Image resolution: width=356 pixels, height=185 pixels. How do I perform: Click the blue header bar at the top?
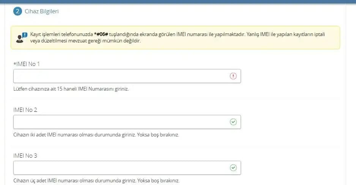(x=178, y=1)
